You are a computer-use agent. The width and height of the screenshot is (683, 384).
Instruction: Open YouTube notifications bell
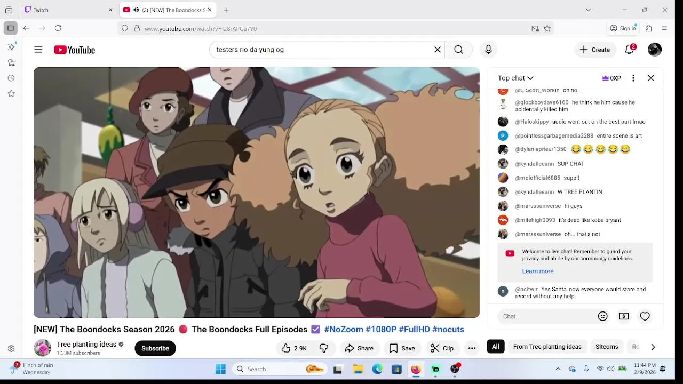(630, 50)
